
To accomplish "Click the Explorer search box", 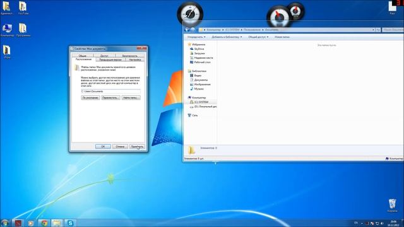I will pos(393,30).
